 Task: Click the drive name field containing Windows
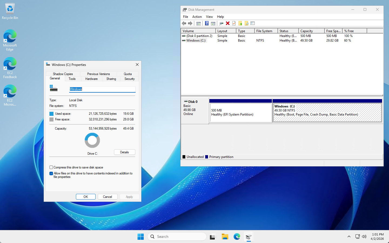[x=102, y=89]
